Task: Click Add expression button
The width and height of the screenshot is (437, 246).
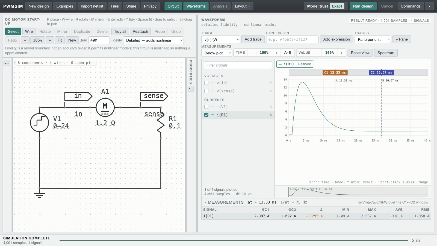Action: [336, 39]
